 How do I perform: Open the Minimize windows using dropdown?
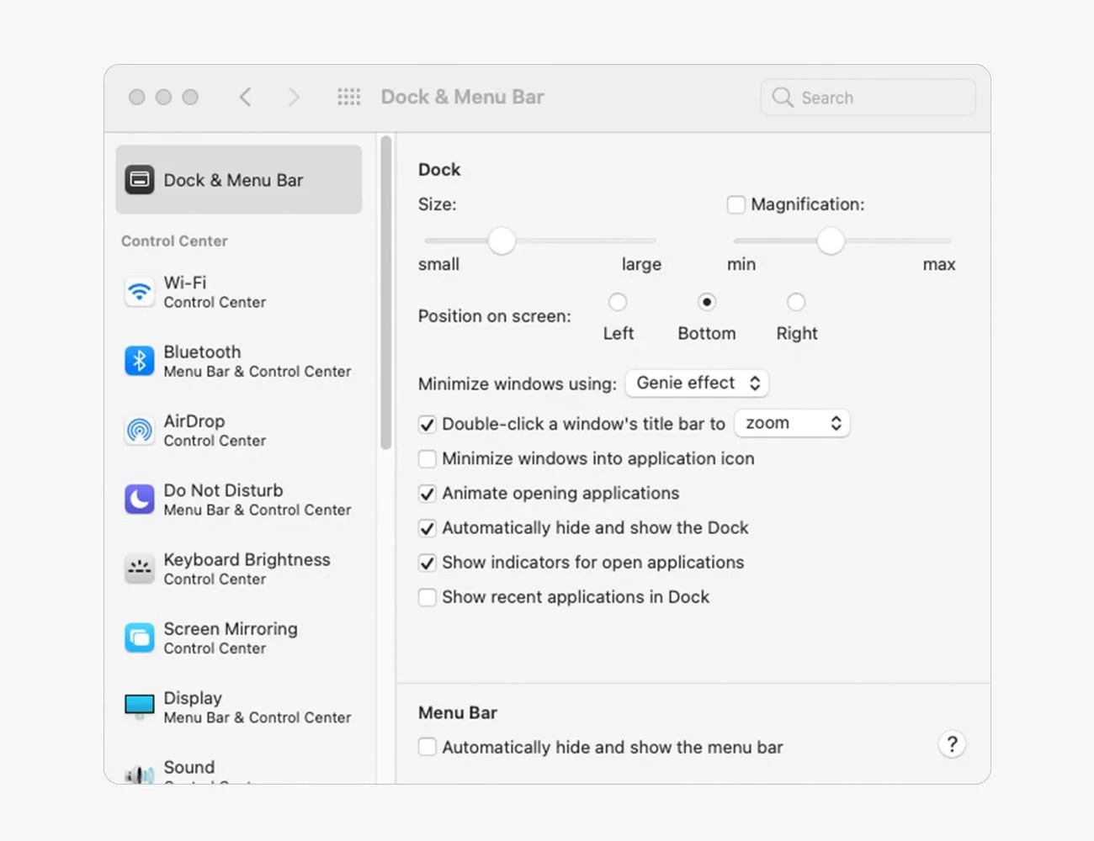697,383
